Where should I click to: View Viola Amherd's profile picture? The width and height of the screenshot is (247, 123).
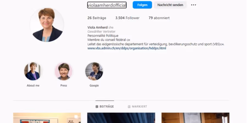point(47,25)
